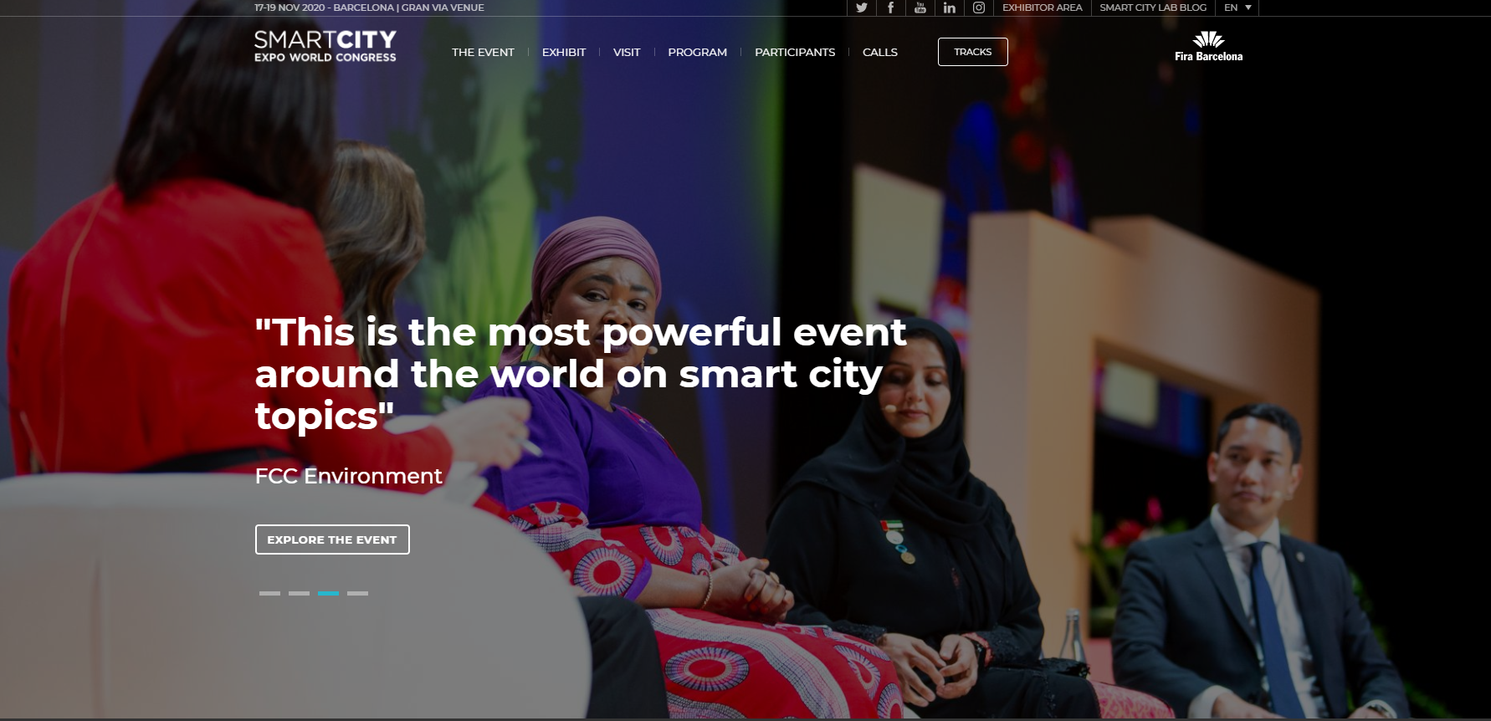Open the PROGRAM menu
Image resolution: width=1491 pixels, height=721 pixels.
click(698, 52)
